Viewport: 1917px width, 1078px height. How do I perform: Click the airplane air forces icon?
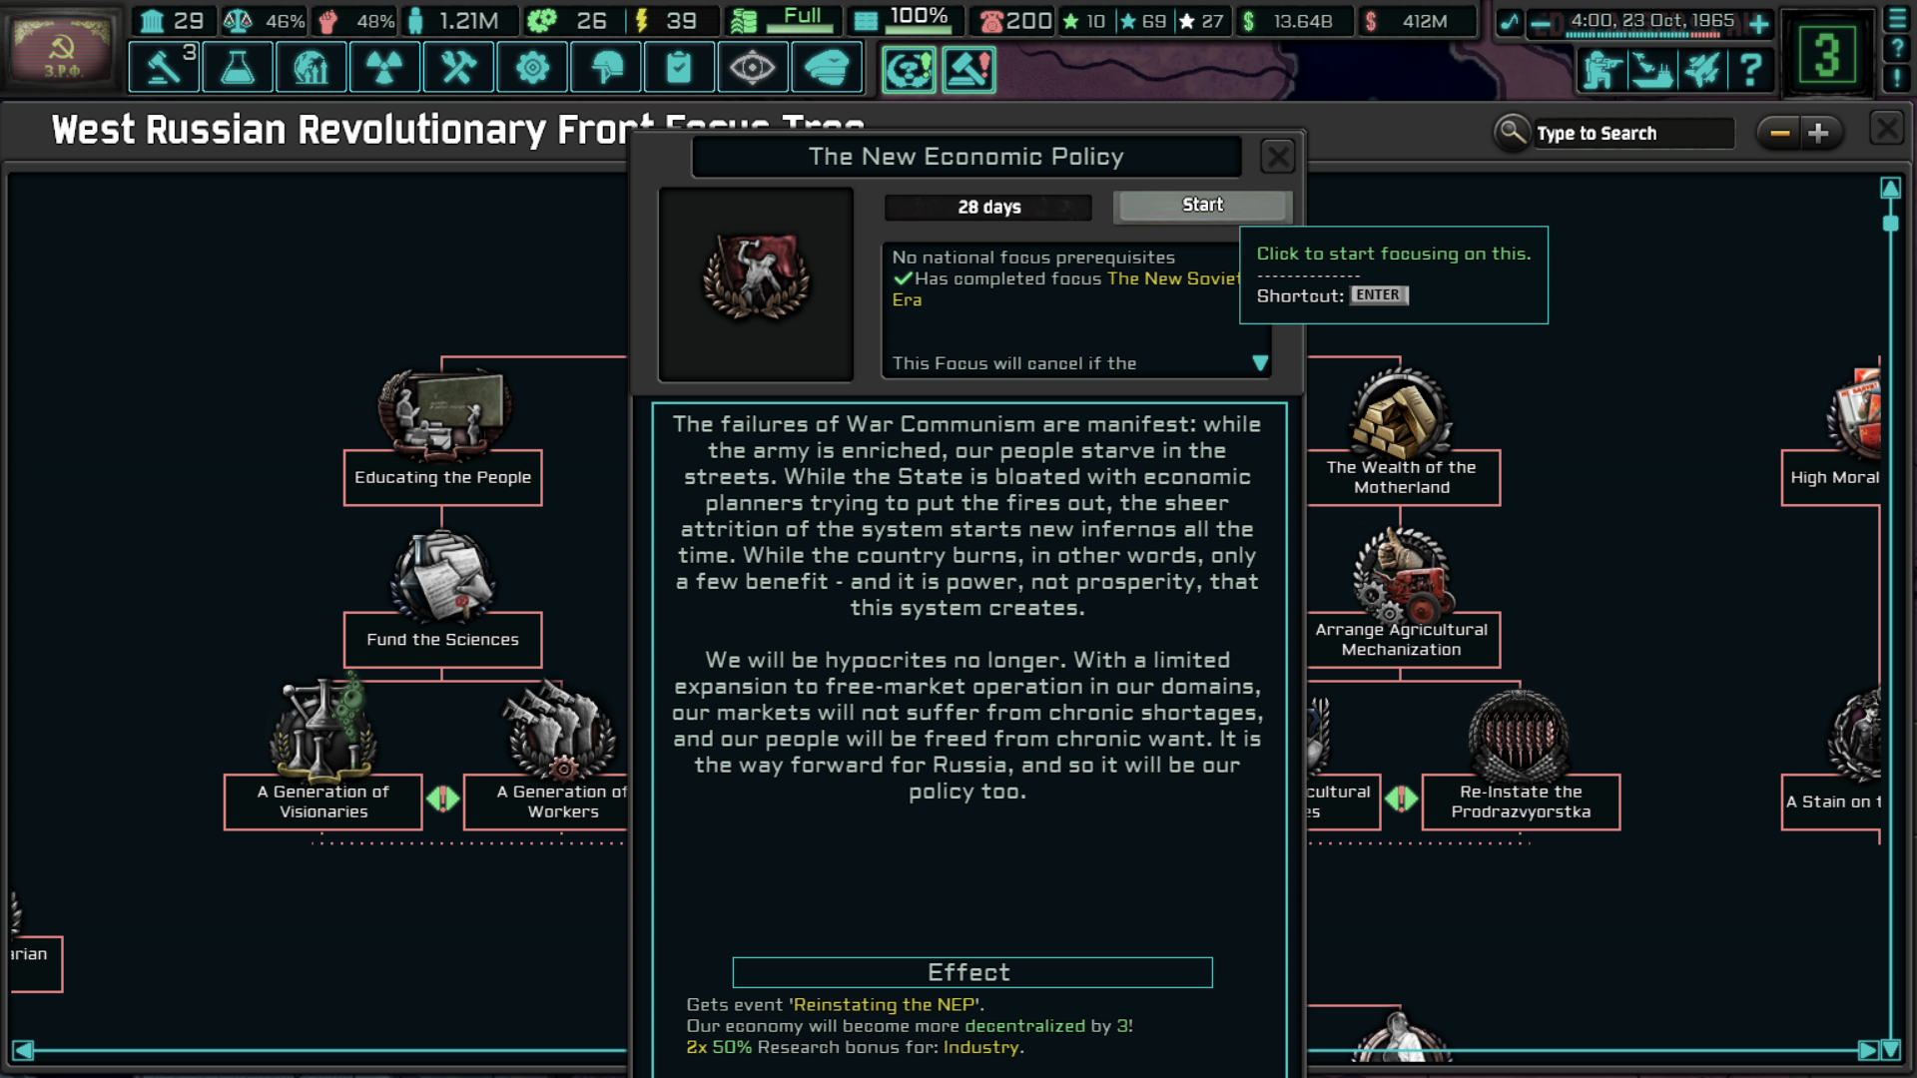1701,70
